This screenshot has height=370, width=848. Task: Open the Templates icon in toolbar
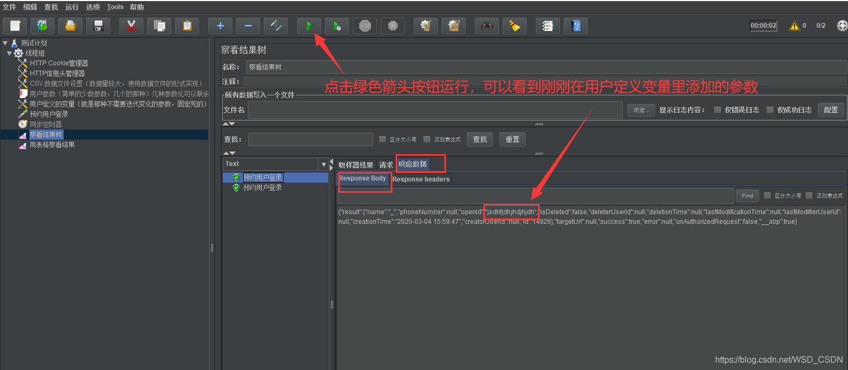click(43, 26)
